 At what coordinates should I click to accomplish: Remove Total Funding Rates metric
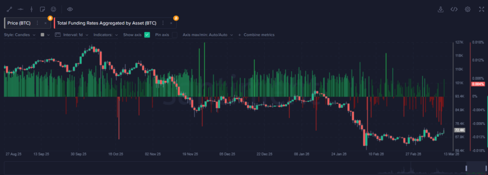point(171,23)
